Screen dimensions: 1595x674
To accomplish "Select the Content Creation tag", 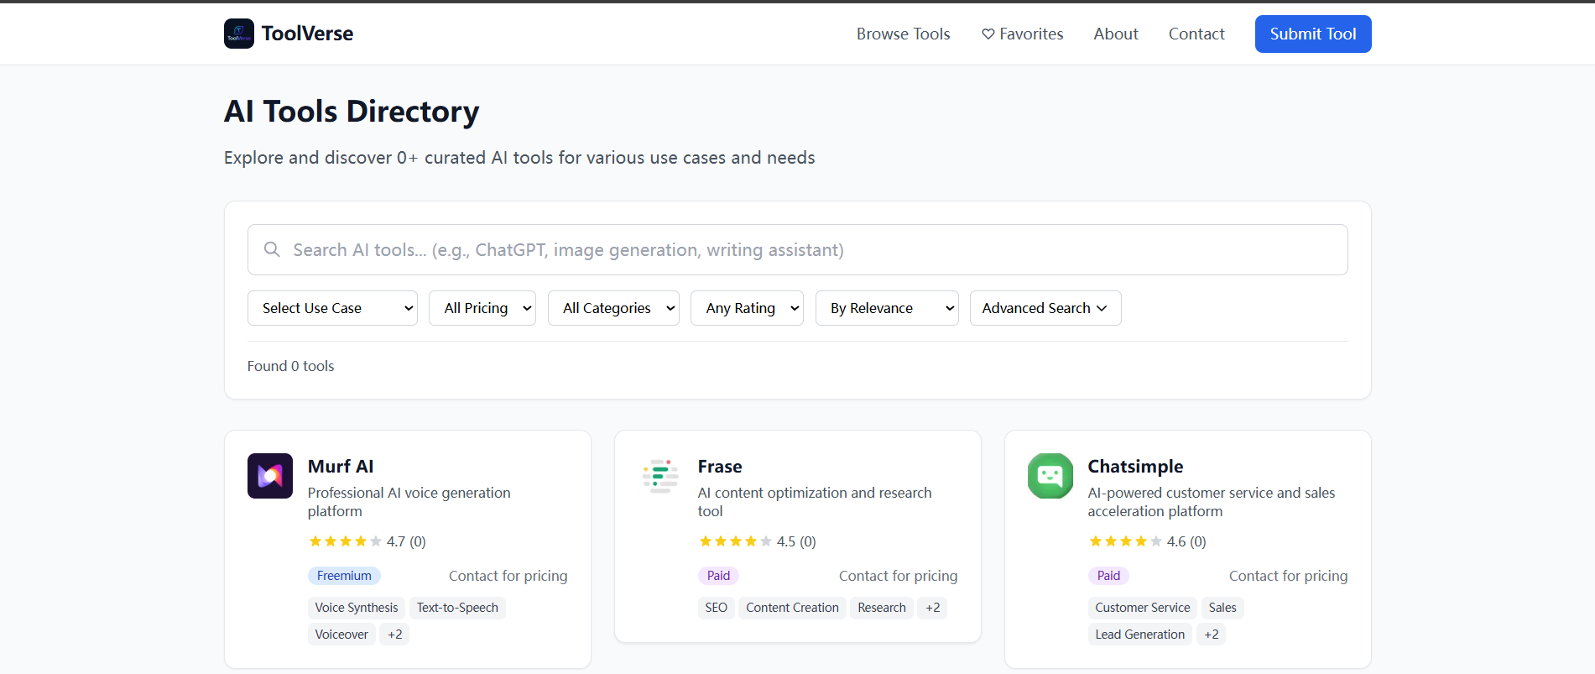I will point(792,608).
